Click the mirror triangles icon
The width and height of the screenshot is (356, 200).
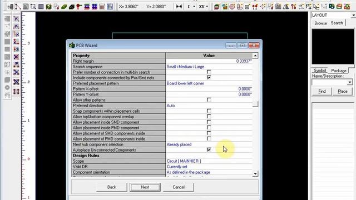[x=285, y=7]
